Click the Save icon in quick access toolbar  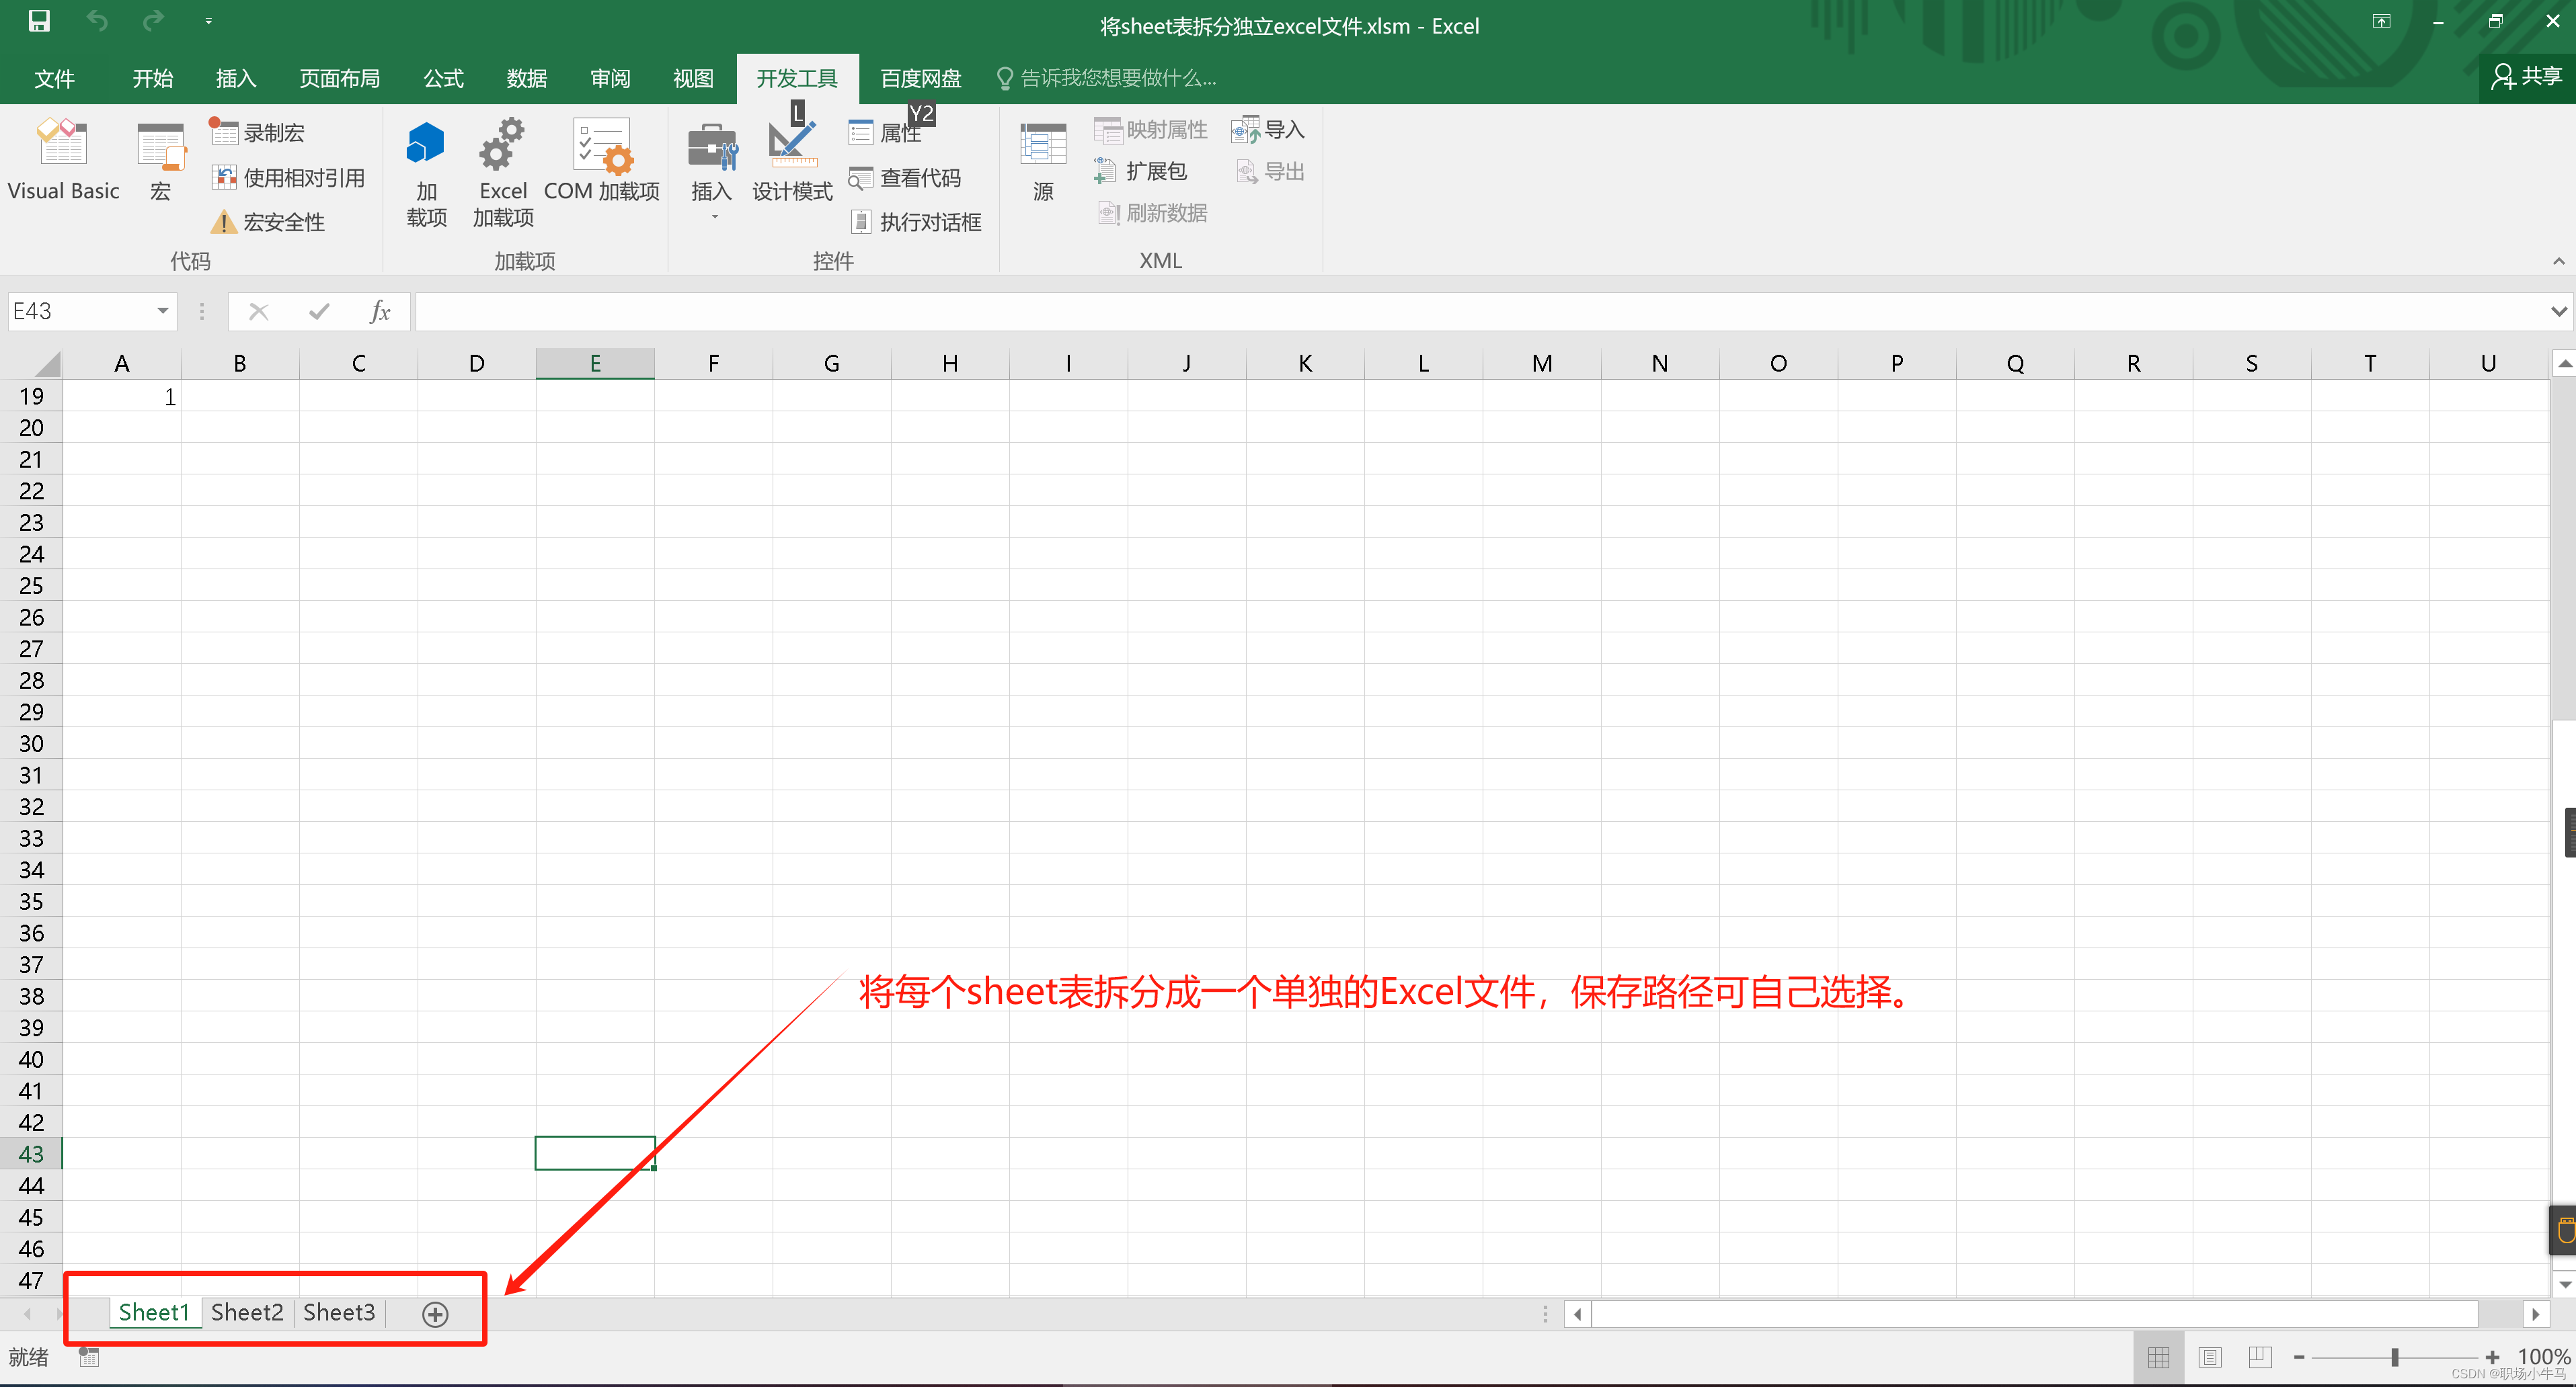click(x=38, y=20)
